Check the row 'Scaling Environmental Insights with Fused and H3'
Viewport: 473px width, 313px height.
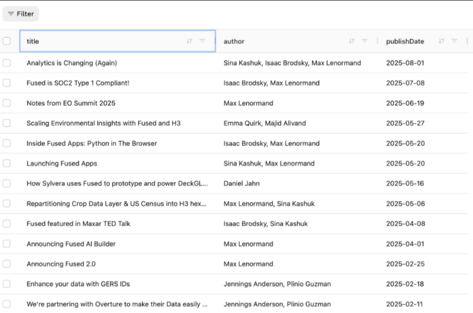(x=7, y=123)
